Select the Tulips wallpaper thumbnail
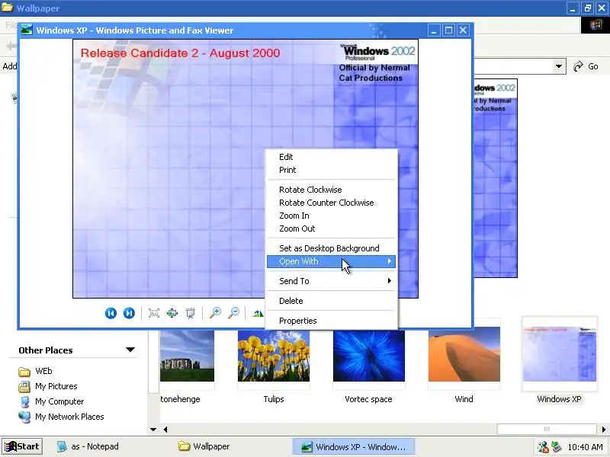The width and height of the screenshot is (610, 457). click(x=274, y=356)
